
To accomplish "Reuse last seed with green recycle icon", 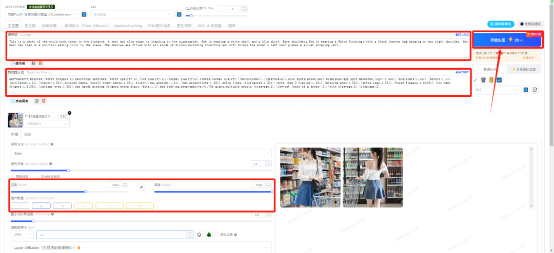I will pyautogui.click(x=209, y=235).
